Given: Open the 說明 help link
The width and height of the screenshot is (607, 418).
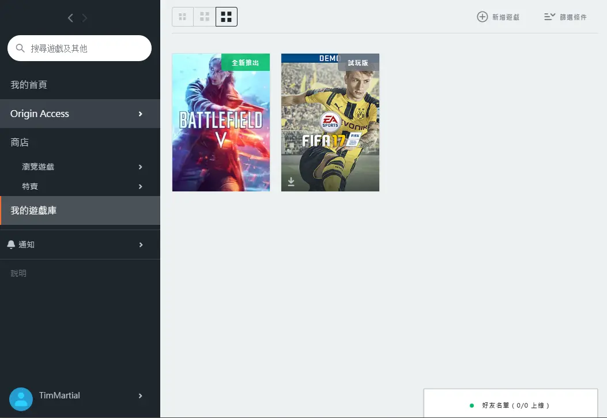Looking at the screenshot, I should 18,273.
